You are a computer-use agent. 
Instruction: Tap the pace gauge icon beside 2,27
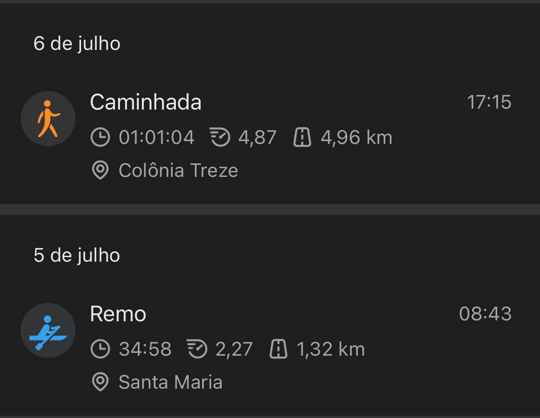[x=197, y=349]
